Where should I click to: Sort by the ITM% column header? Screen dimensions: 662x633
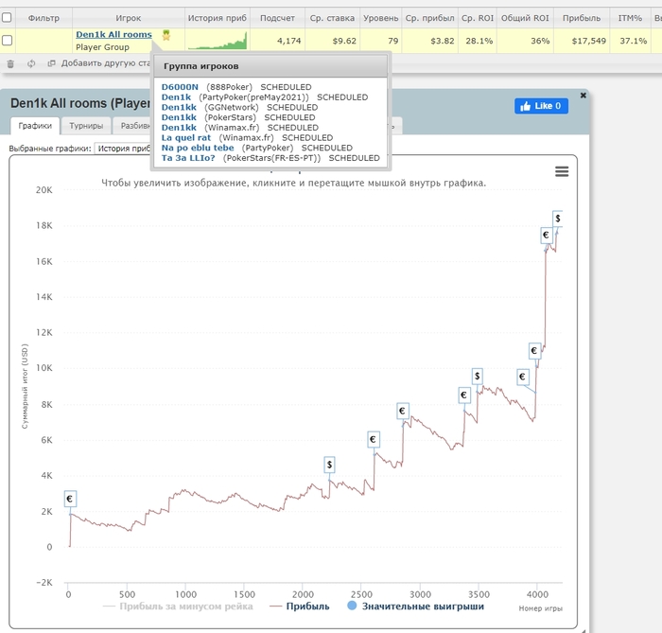point(630,18)
